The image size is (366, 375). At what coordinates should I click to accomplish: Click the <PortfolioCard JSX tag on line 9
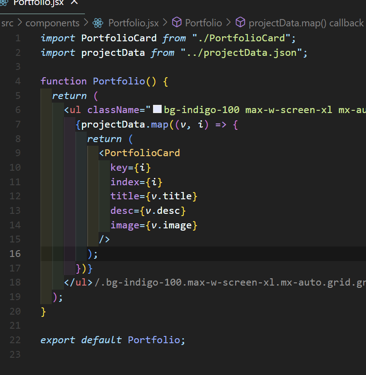[x=139, y=153]
